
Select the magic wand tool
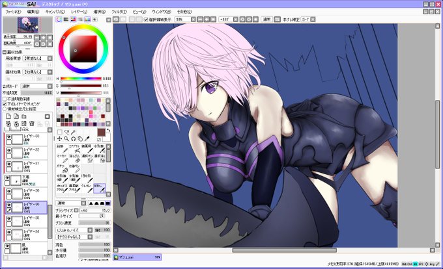(x=73, y=132)
